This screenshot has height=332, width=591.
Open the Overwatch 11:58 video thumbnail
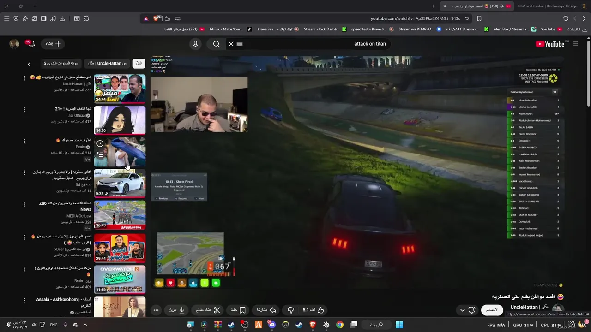[120, 279]
